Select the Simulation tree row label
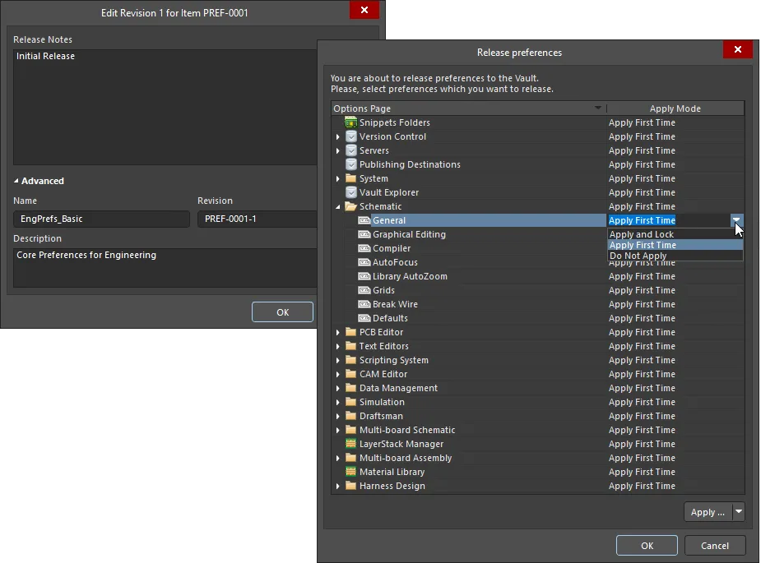Image resolution: width=761 pixels, height=563 pixels. [x=382, y=403]
